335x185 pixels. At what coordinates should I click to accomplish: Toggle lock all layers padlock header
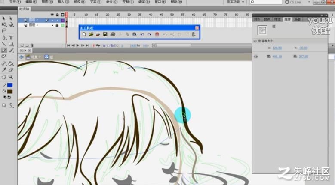pos(57,15)
